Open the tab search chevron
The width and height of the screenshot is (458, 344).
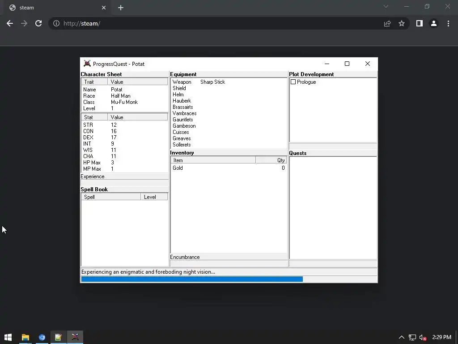(386, 6)
